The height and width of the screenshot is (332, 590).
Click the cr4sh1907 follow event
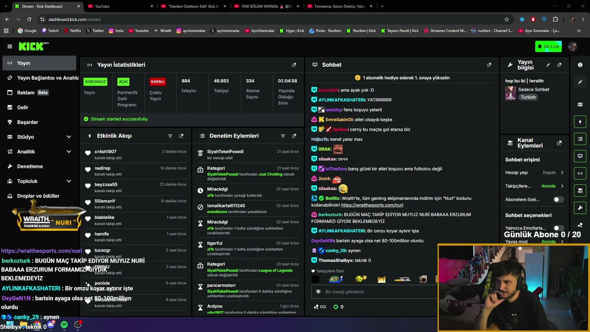[x=136, y=154]
